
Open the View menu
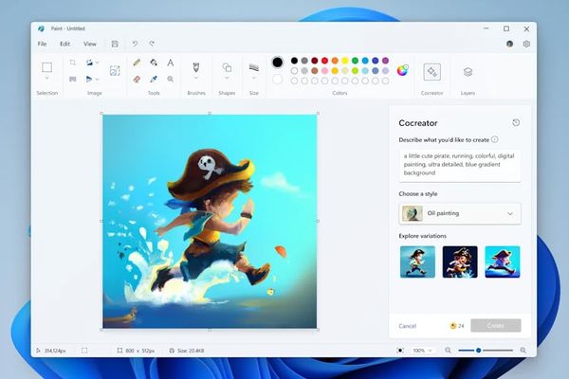(90, 44)
